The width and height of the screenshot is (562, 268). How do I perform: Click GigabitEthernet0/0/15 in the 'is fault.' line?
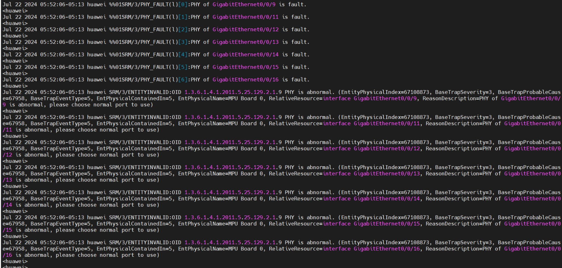(246, 67)
